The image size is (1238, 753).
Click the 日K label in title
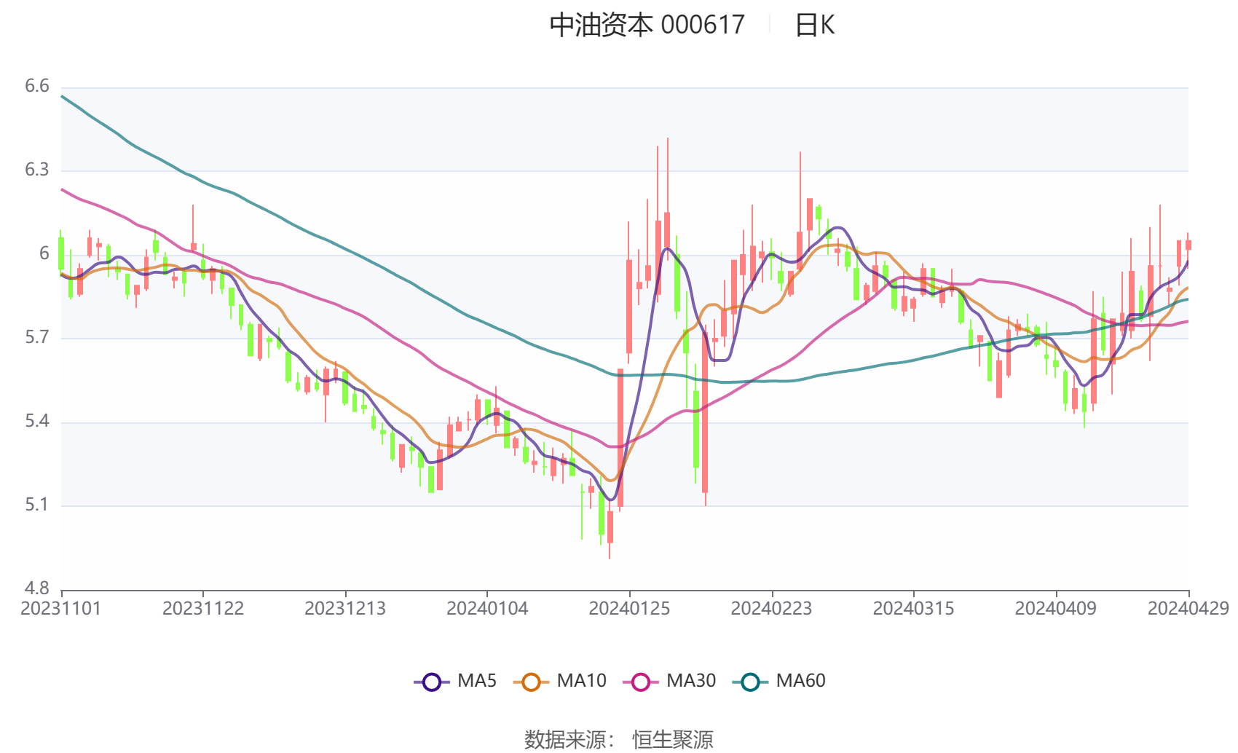coord(814,25)
